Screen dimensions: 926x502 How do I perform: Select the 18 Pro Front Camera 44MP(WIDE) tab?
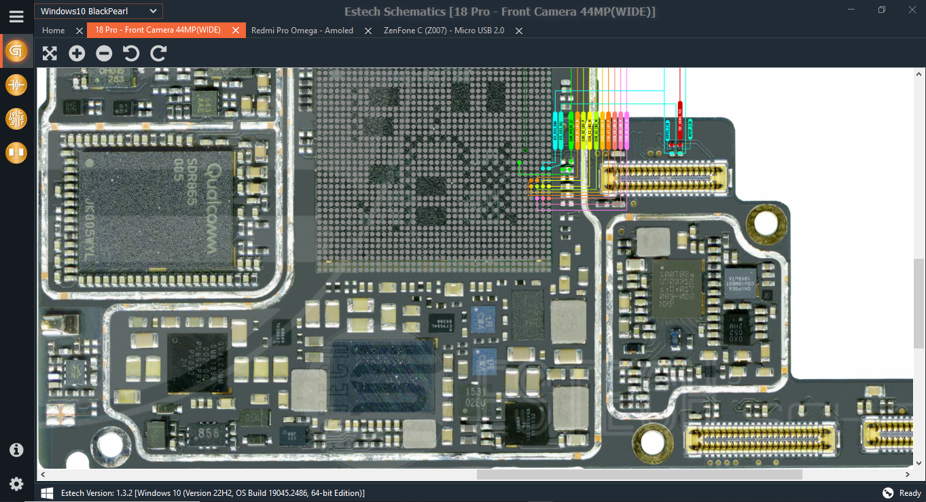coord(158,31)
